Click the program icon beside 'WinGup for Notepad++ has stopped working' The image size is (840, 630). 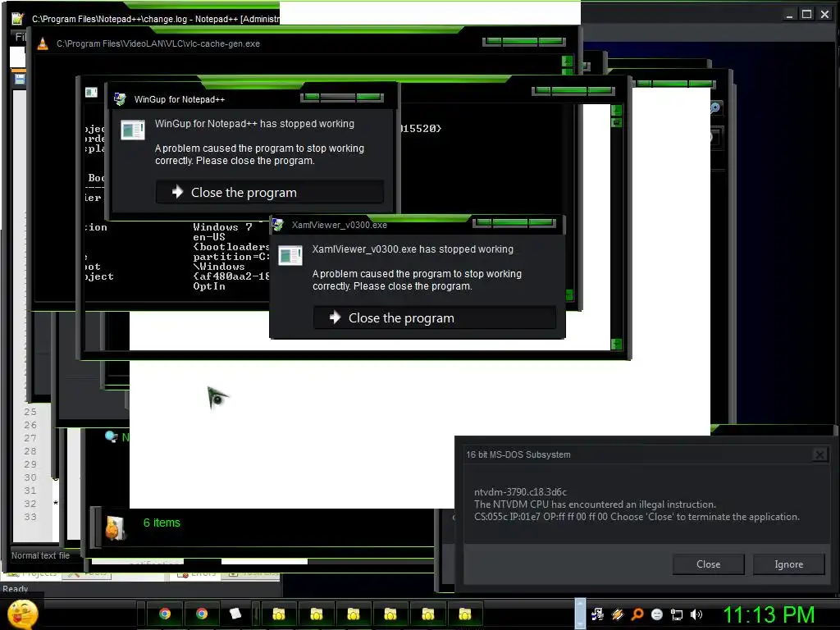click(x=132, y=130)
